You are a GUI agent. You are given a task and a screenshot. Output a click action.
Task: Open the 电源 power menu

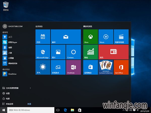(6, 99)
